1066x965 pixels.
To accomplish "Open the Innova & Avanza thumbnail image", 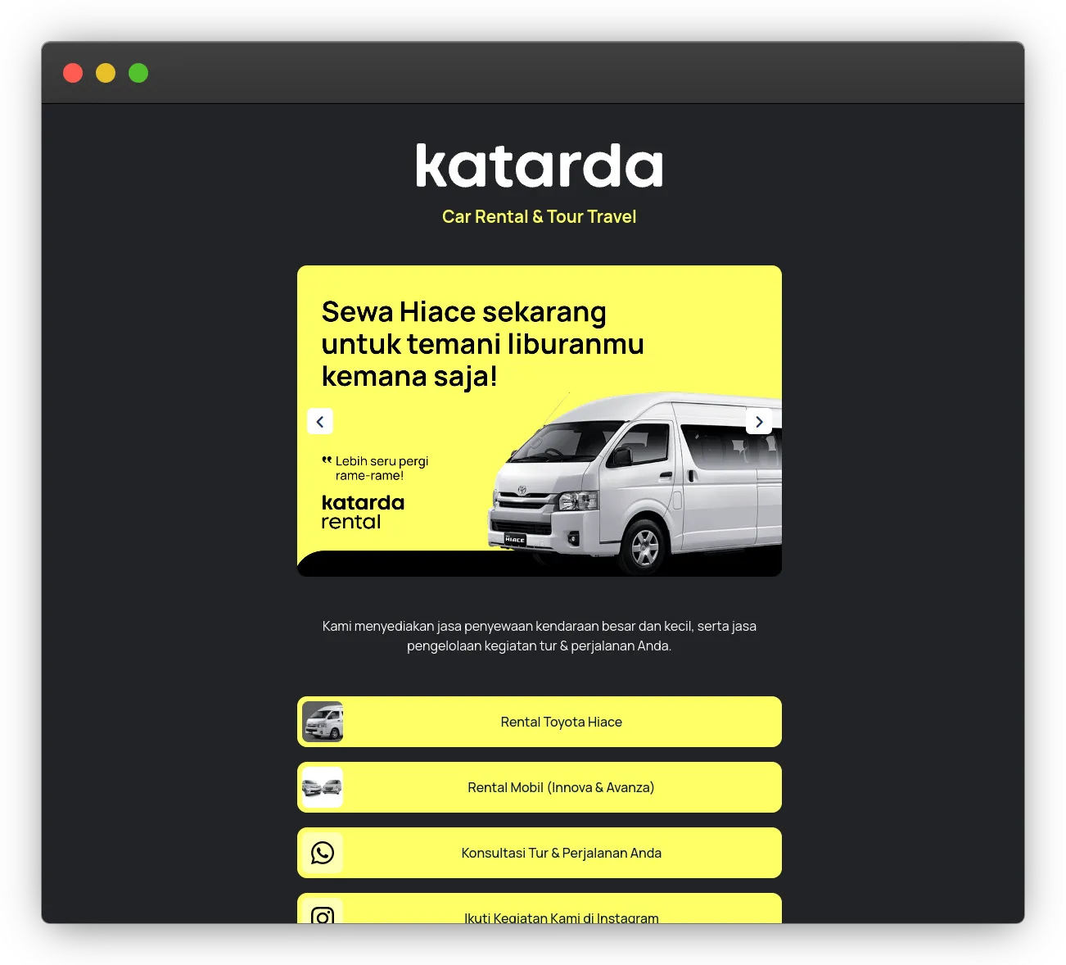I will (323, 787).
